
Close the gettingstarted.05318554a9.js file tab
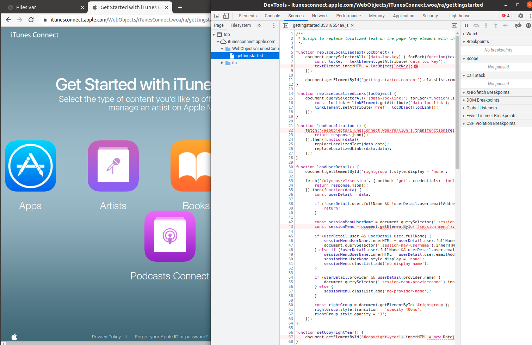[x=352, y=25]
